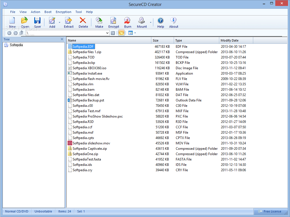
Task: Sort by the Type column header
Action: [196, 40]
